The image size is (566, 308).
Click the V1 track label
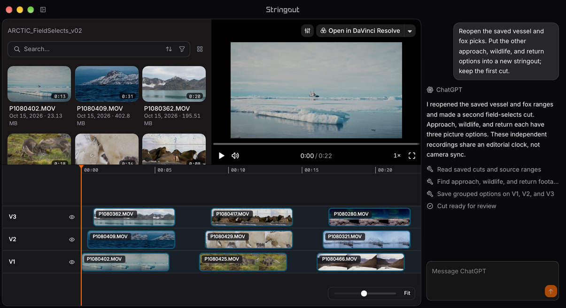click(12, 262)
